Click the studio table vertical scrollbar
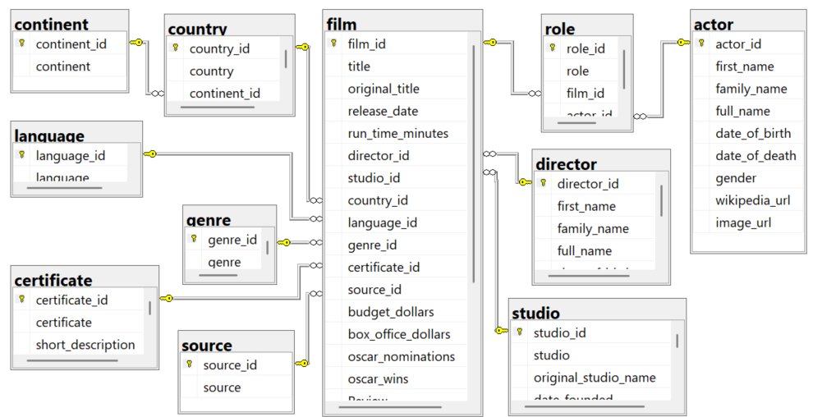 click(677, 341)
